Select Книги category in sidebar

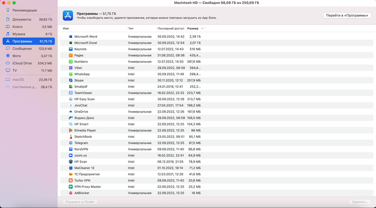[28, 27]
